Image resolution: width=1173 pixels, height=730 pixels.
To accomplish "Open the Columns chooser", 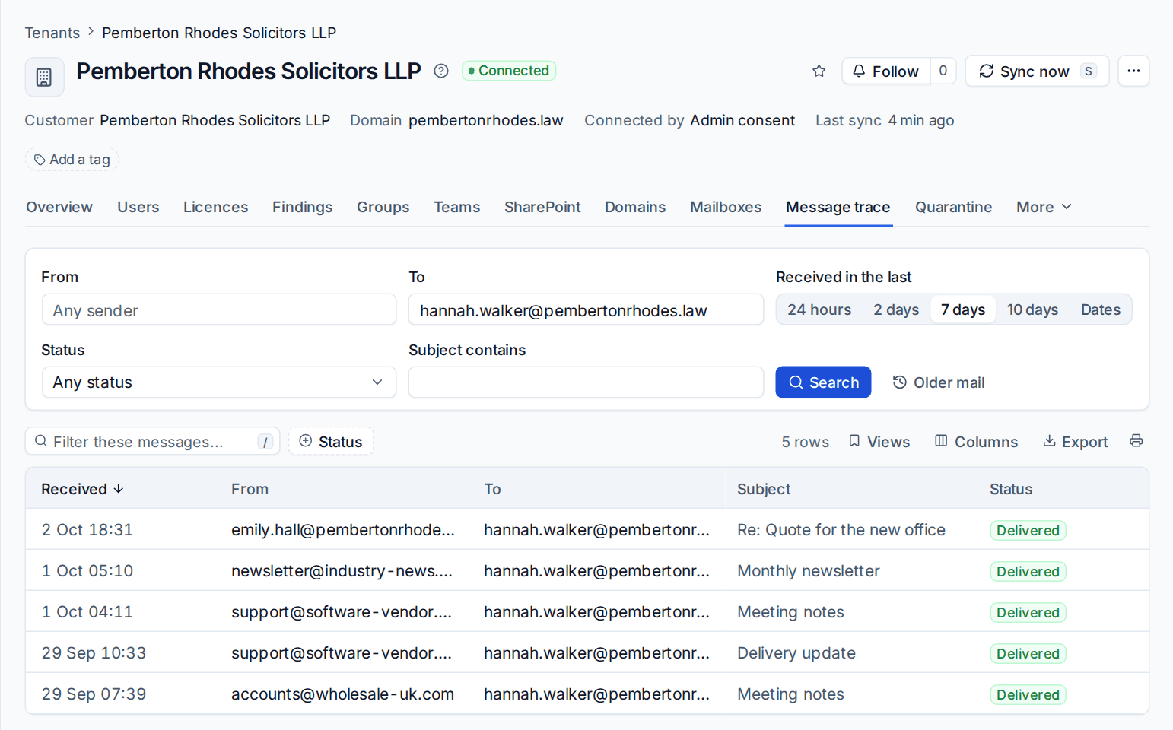I will (x=976, y=442).
